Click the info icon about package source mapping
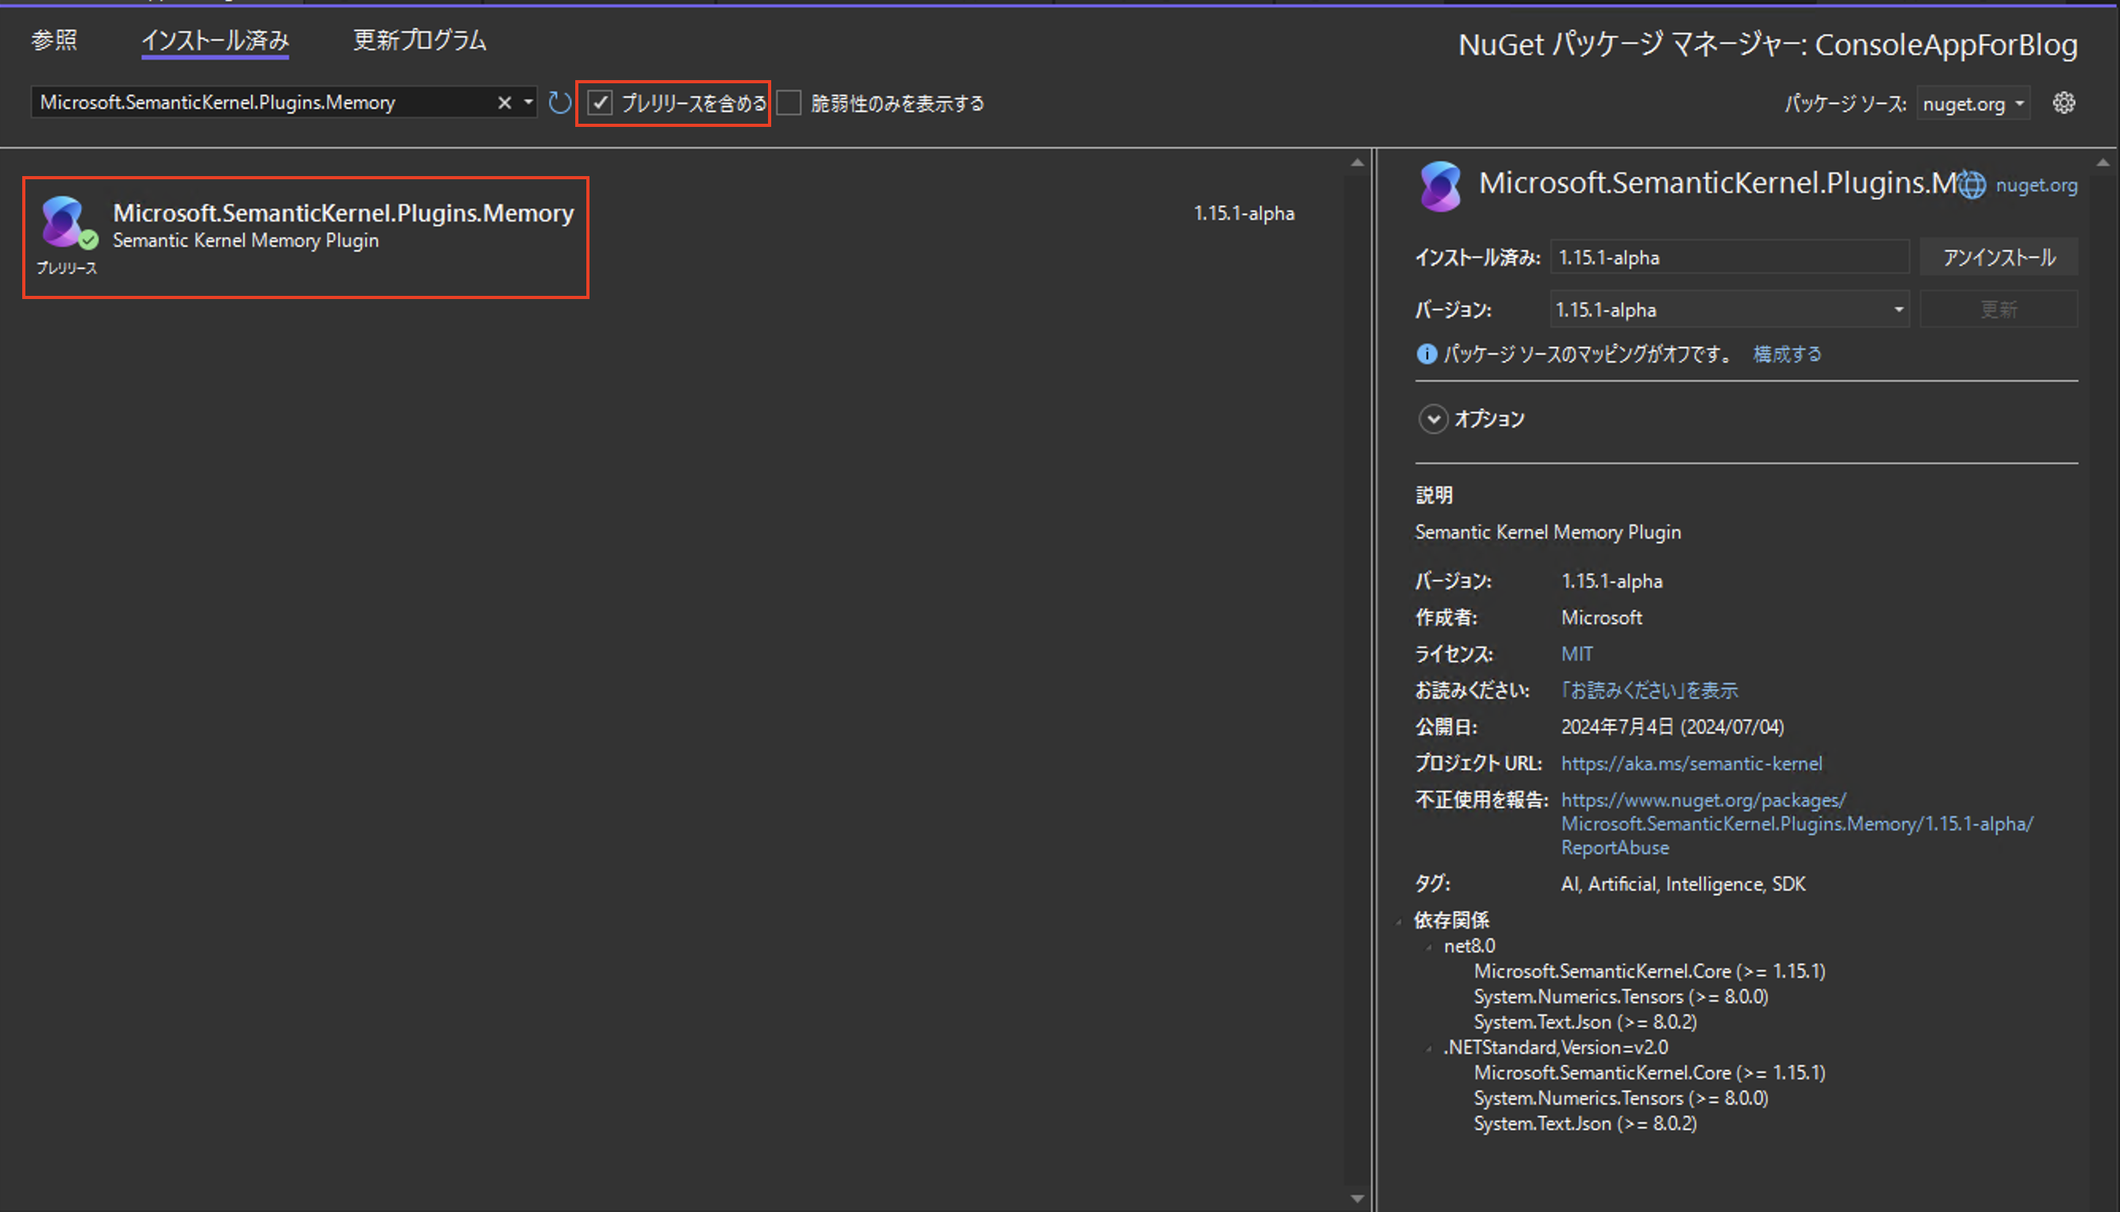The height and width of the screenshot is (1212, 2120). tap(1426, 354)
